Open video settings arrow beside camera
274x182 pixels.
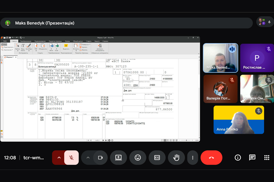pyautogui.click(x=88, y=158)
